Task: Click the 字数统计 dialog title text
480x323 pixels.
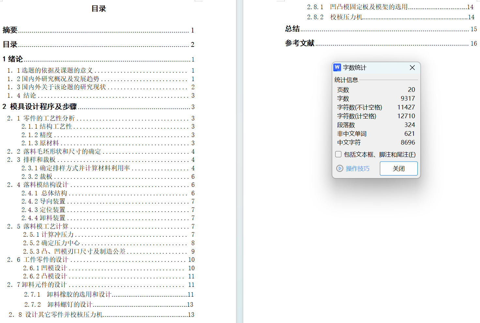Action: tap(354, 67)
